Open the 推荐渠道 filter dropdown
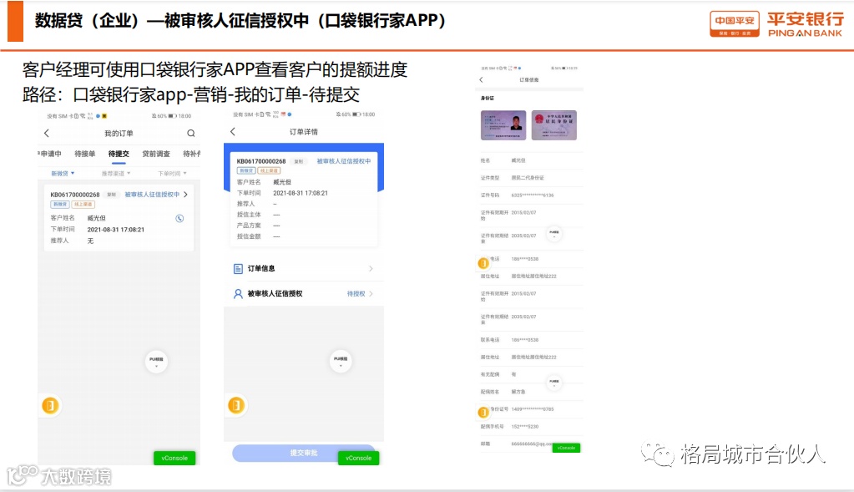 [x=116, y=173]
